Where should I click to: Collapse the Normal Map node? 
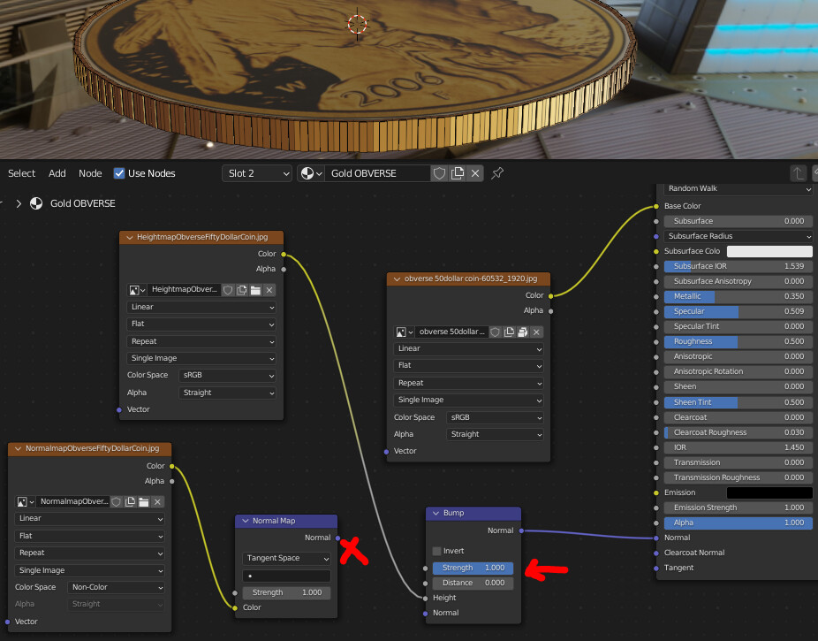(x=246, y=521)
